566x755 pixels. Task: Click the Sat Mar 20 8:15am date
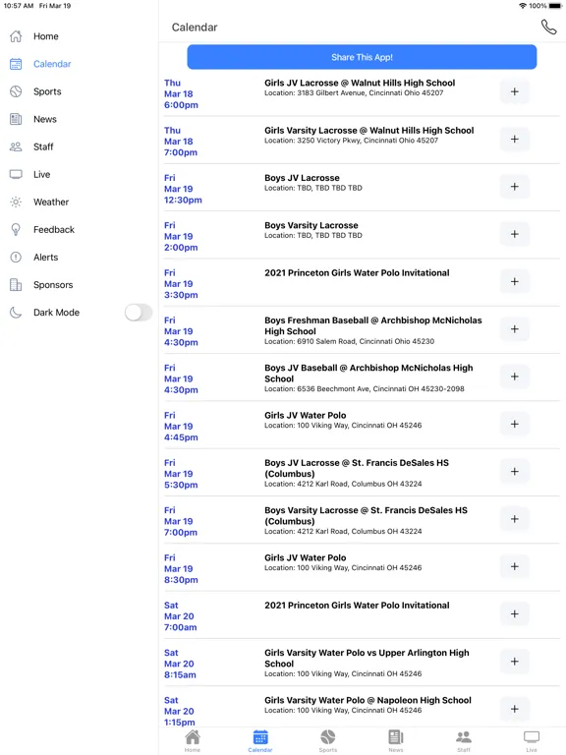[x=180, y=664]
